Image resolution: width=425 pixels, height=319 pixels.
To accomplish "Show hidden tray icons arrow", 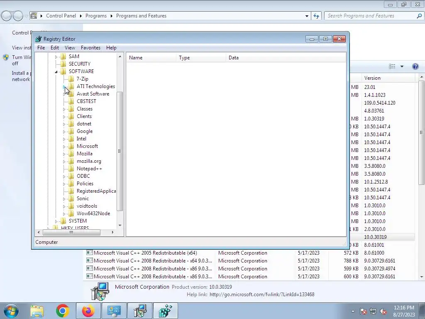I will [x=353, y=311].
